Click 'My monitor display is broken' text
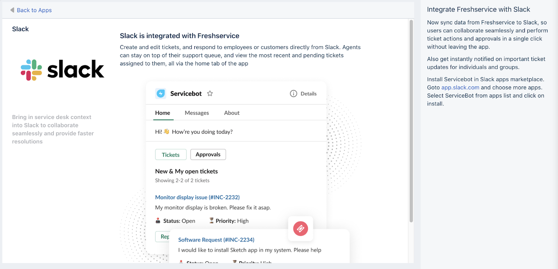This screenshot has height=269, width=558. coord(213,208)
